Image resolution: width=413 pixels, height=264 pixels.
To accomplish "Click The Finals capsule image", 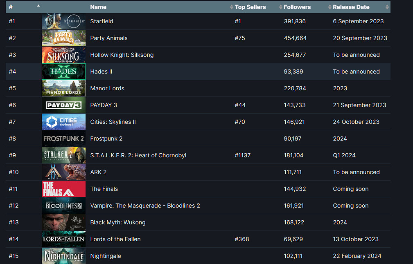I will [63, 189].
